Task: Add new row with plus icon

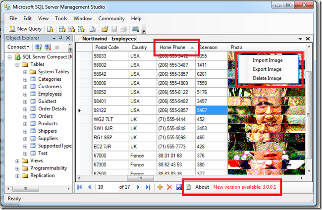Action: tap(160, 187)
